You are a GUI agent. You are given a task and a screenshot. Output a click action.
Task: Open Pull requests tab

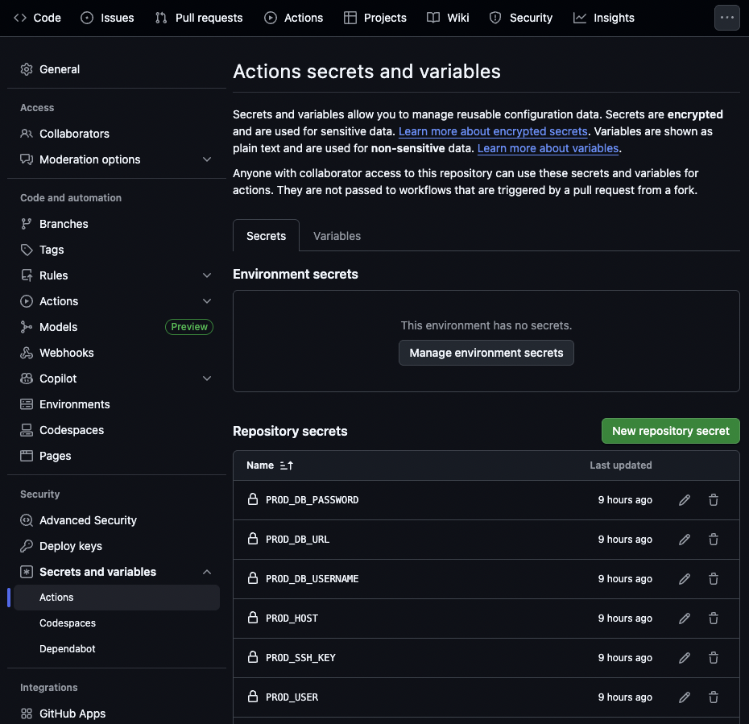click(199, 18)
